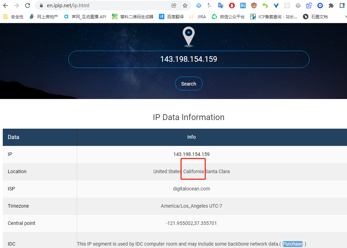The height and width of the screenshot is (248, 347).
Task: View site info via the padlock icon
Action: [41, 6]
